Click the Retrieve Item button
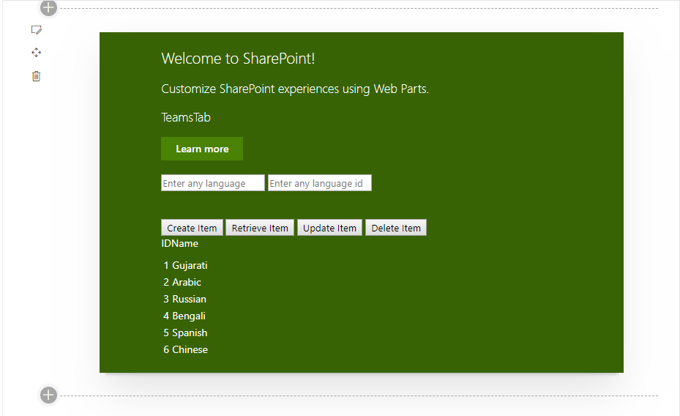The width and height of the screenshot is (680, 416). (260, 228)
